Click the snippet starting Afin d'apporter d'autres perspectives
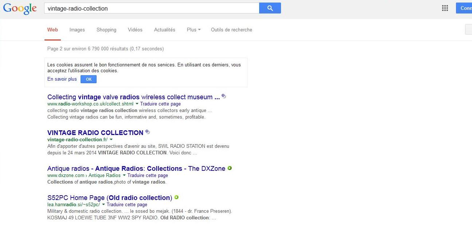The width and height of the screenshot is (472, 227). pos(139,150)
